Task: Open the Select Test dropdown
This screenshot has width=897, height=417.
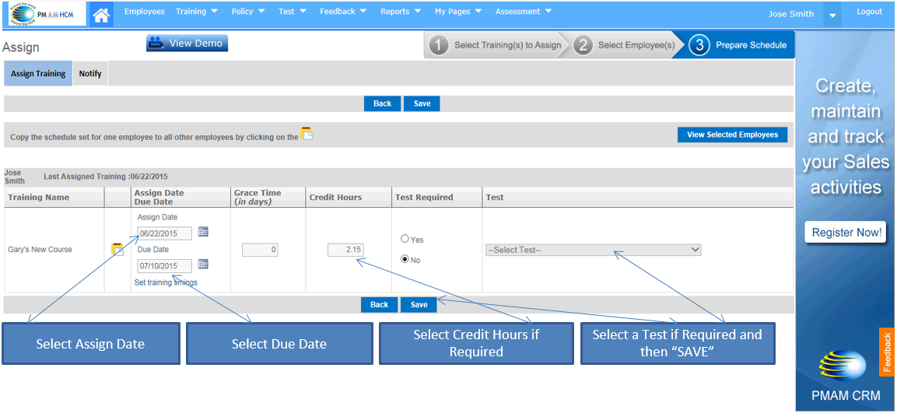Action: [594, 250]
